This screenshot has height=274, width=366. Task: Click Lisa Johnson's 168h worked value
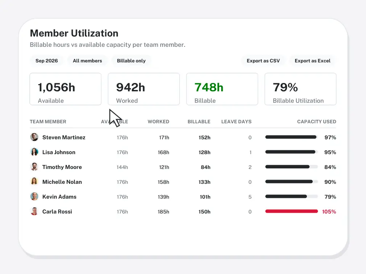[x=164, y=152]
